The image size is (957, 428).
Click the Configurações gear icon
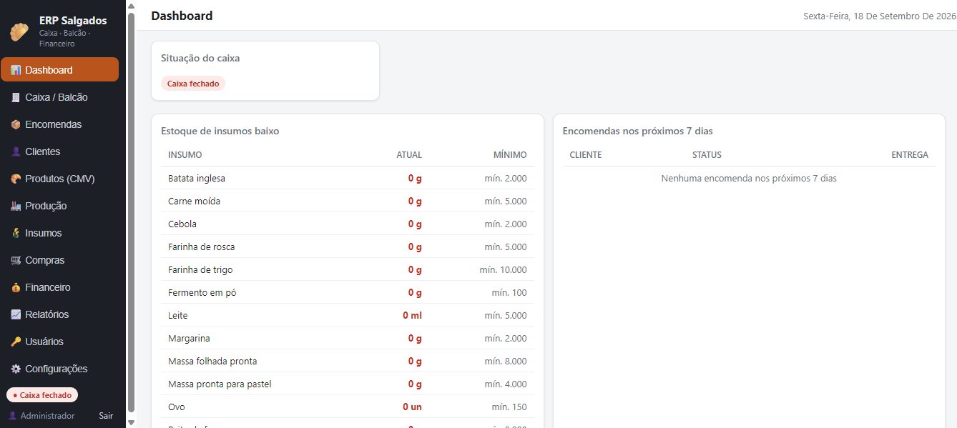click(16, 369)
